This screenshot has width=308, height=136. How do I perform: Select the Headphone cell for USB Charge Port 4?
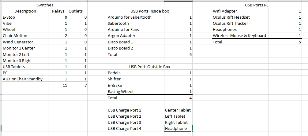point(178,129)
